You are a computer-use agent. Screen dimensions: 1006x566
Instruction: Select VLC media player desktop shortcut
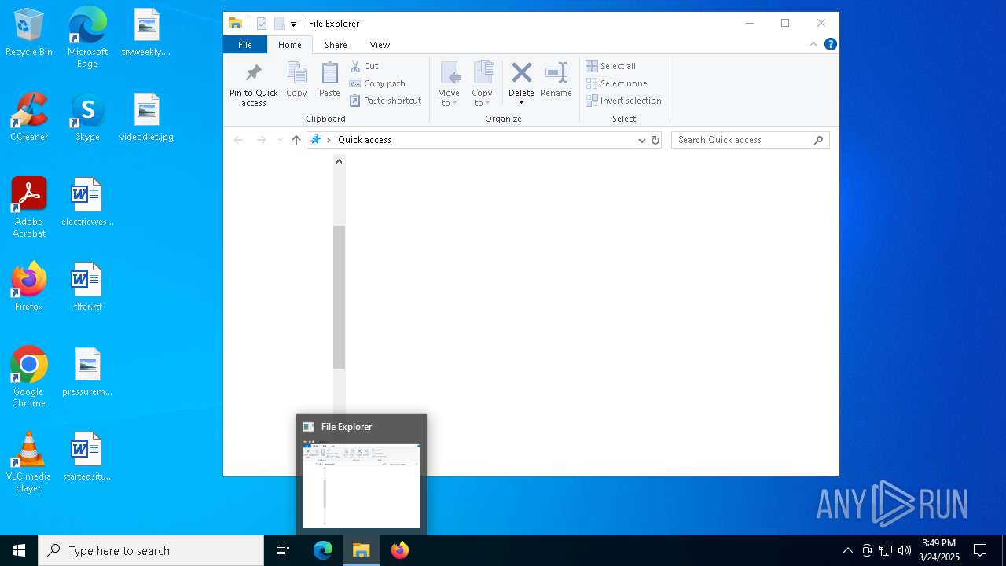(x=29, y=462)
